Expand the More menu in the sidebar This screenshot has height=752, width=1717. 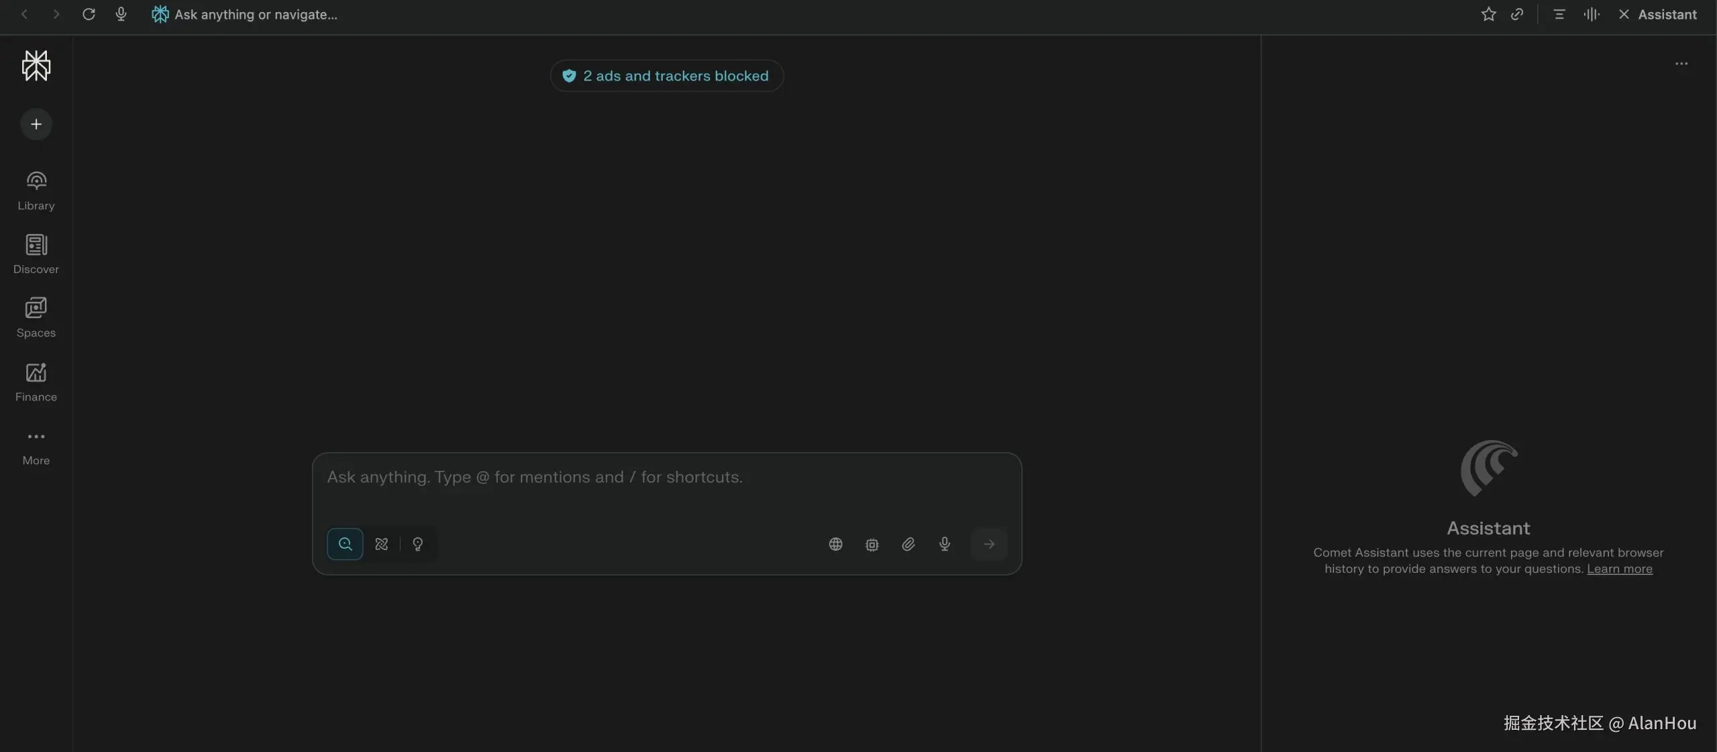click(x=36, y=447)
